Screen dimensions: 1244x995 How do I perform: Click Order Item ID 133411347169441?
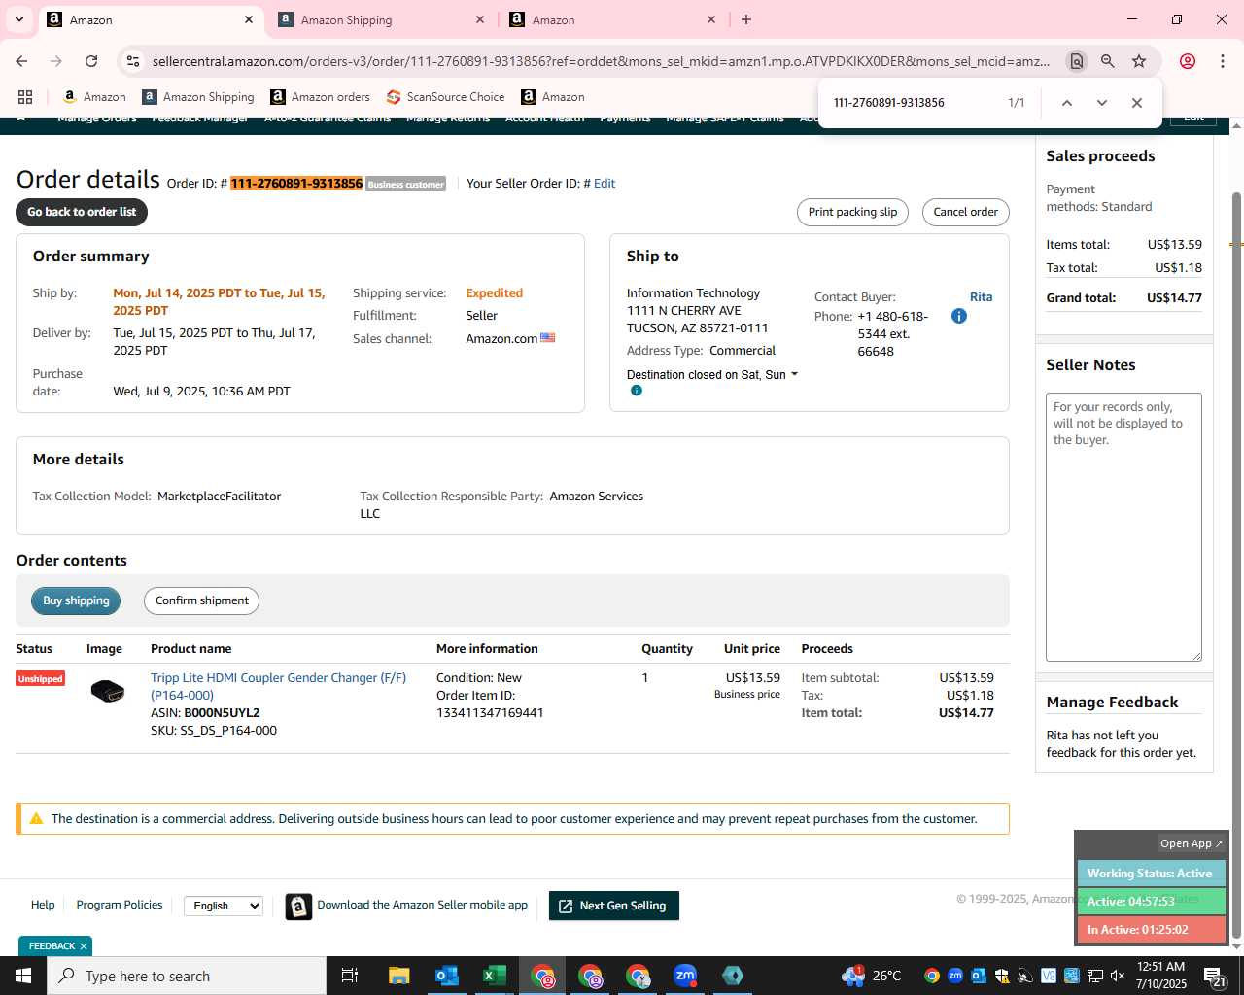click(x=490, y=713)
